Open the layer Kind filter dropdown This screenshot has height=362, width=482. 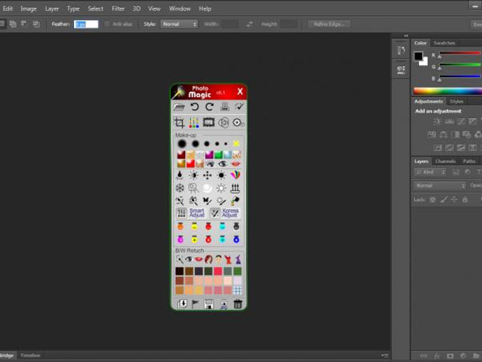coord(430,172)
